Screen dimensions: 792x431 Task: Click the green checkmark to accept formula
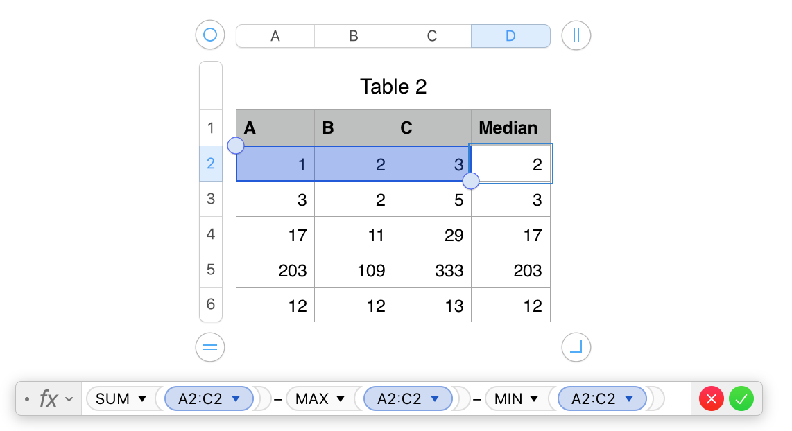[x=741, y=398]
